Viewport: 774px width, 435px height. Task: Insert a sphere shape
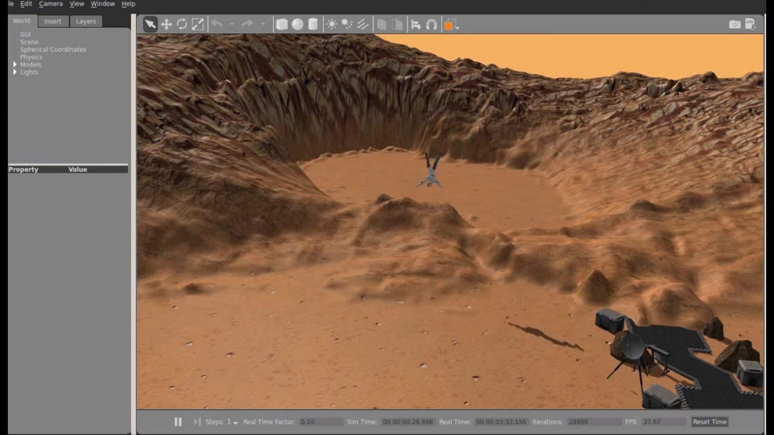tap(298, 24)
